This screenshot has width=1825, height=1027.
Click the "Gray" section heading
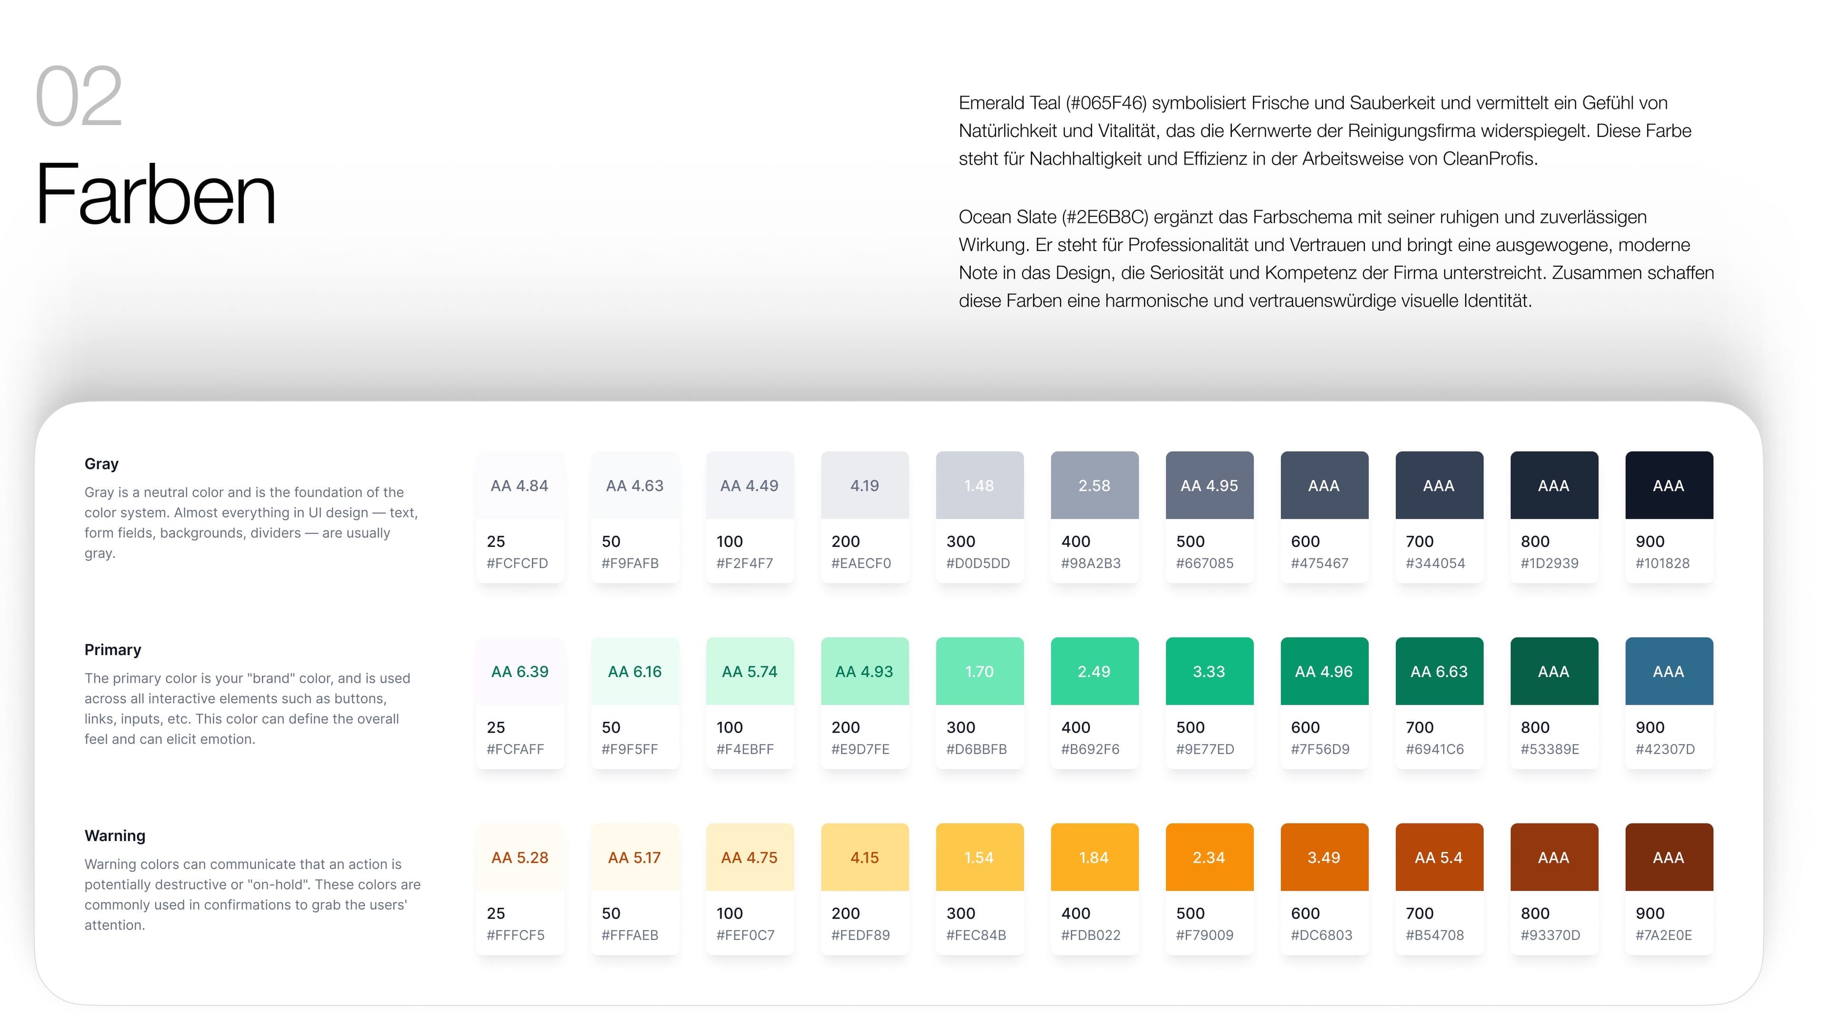(x=101, y=464)
